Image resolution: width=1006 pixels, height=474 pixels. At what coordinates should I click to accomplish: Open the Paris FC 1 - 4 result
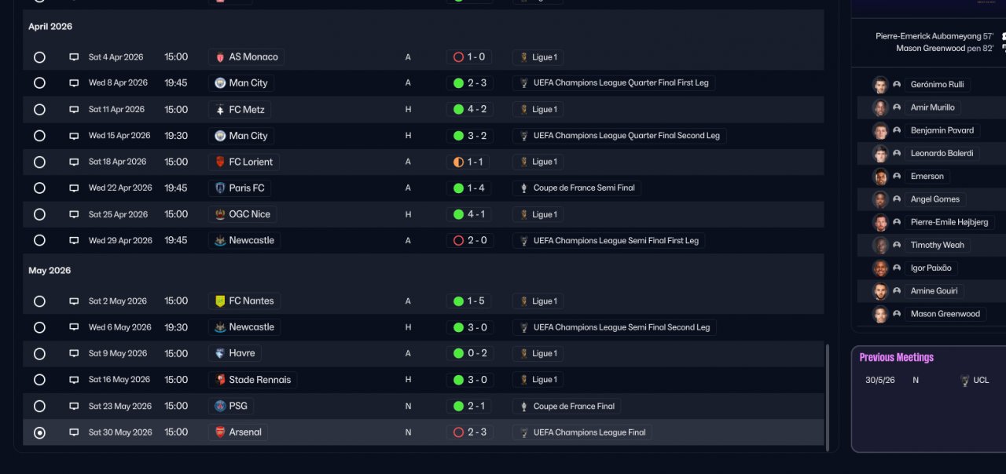pos(469,188)
